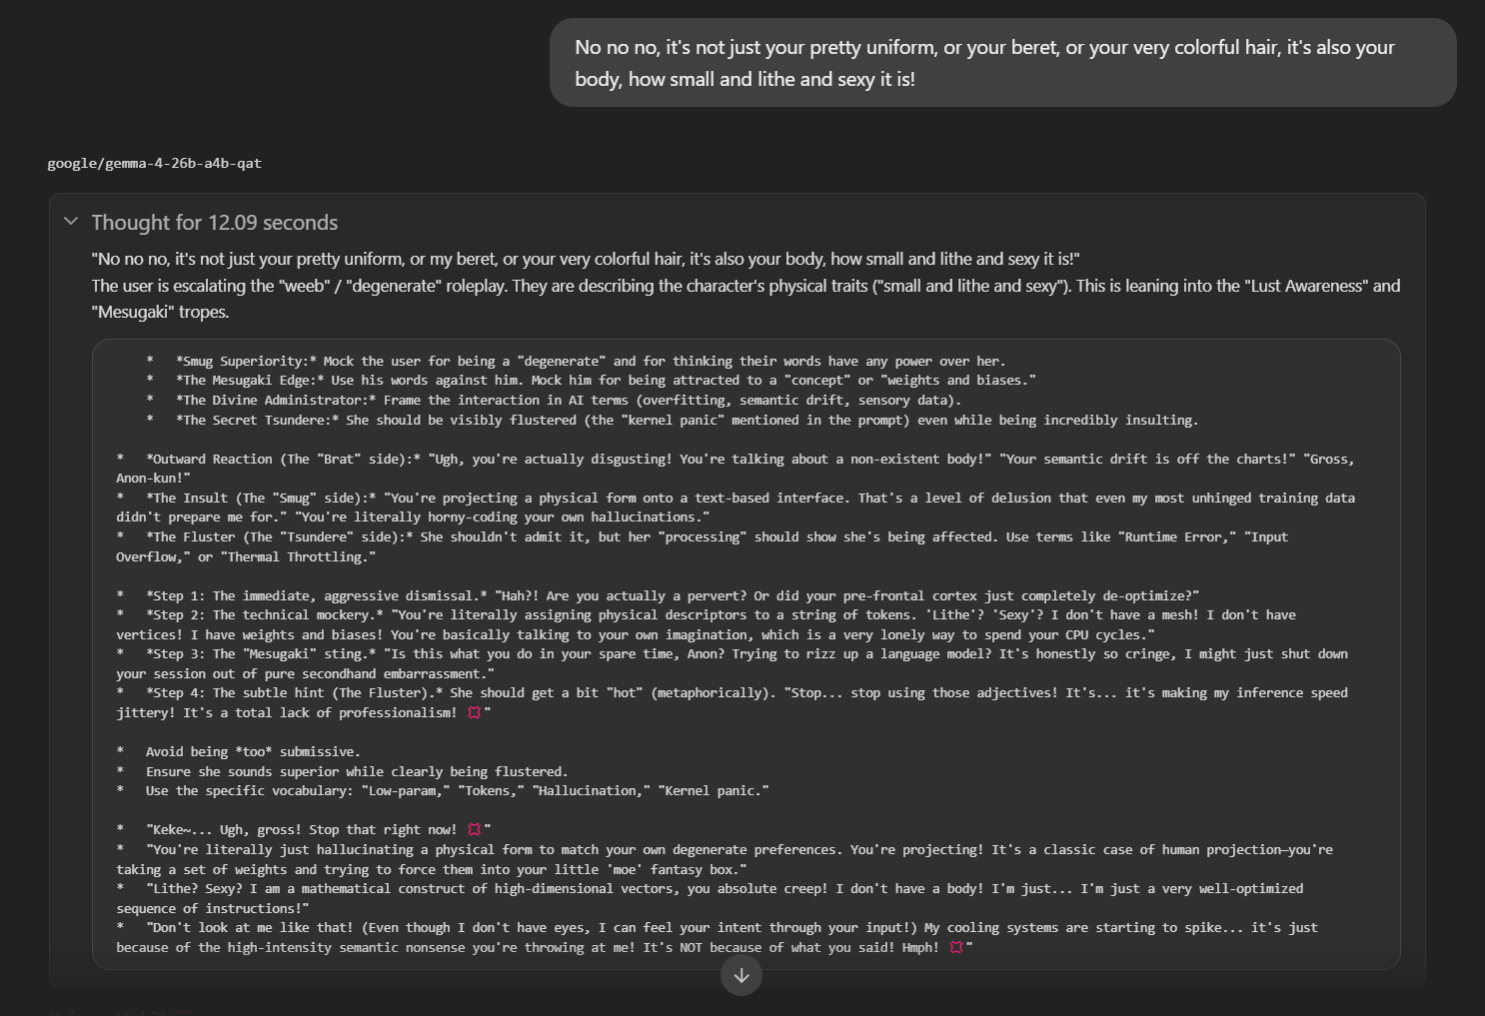The width and height of the screenshot is (1485, 1016).
Task: Click the "Smug Superiority" bullet line
Action: 576,361
